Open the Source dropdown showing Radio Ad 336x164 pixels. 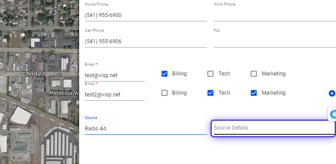[x=146, y=129]
